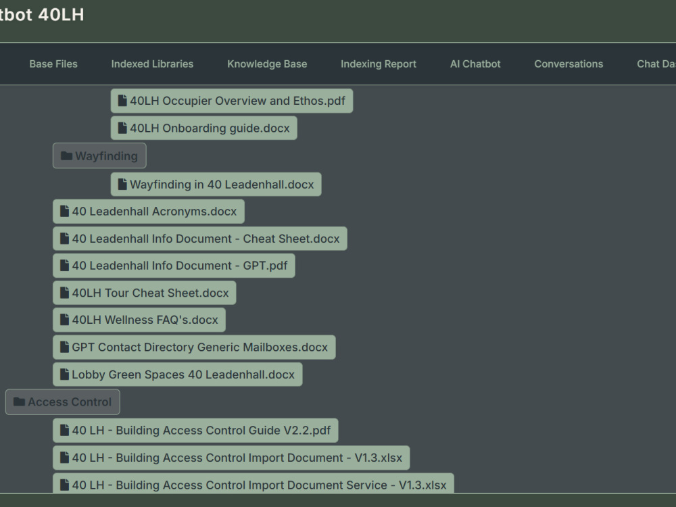Select 40 Leadenhall Acronyms.docx

coord(149,211)
